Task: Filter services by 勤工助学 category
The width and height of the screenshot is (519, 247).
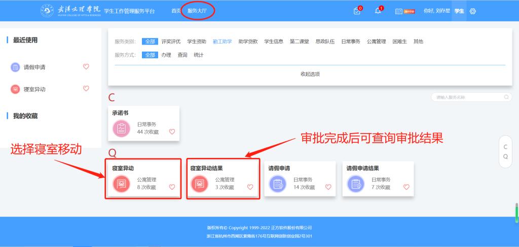Action: (222, 42)
